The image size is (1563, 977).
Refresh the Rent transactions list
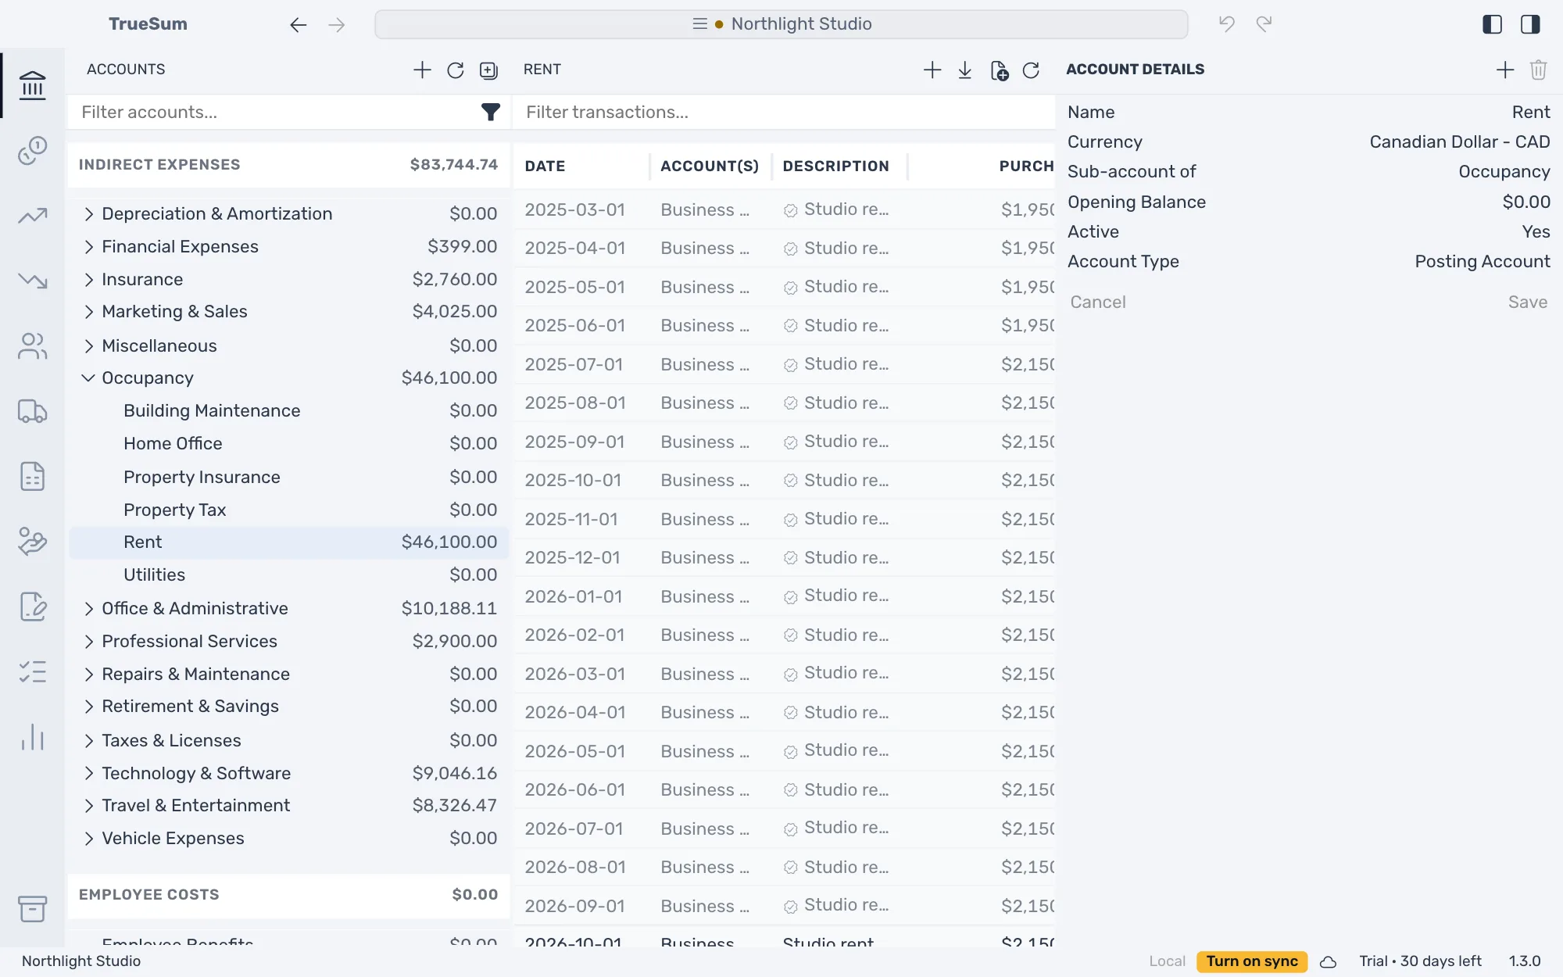(1031, 70)
